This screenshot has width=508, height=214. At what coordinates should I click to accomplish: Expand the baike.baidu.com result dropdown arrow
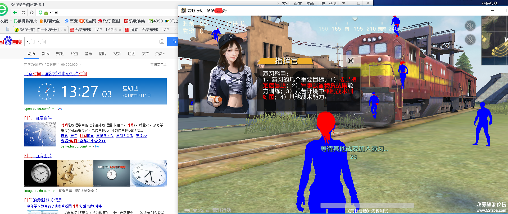[x=90, y=146]
